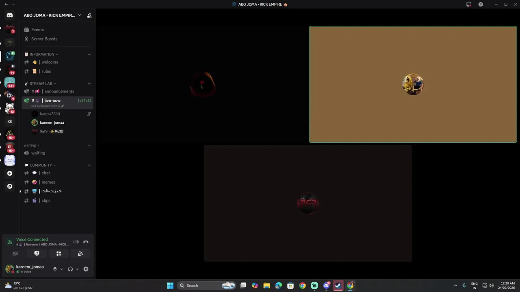520x292 pixels.
Task: Open Discord direct messages home
Action: click(10, 15)
